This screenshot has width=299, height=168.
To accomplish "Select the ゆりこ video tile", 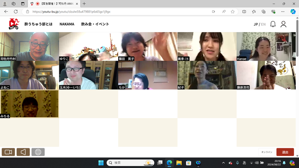I will (x=89, y=47).
